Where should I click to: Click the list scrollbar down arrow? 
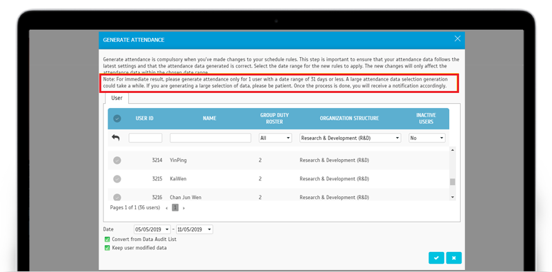click(453, 197)
